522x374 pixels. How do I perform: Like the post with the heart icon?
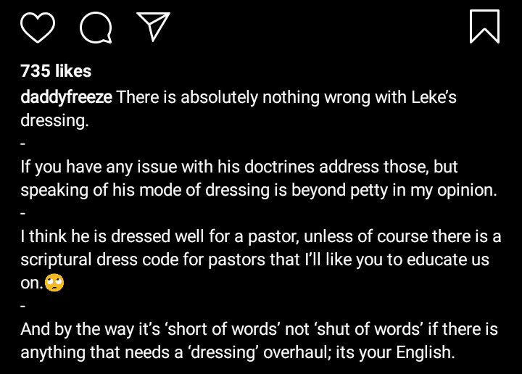click(38, 28)
